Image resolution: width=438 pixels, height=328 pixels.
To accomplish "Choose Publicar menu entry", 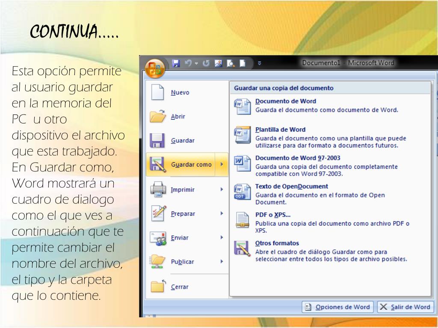I will point(187,262).
